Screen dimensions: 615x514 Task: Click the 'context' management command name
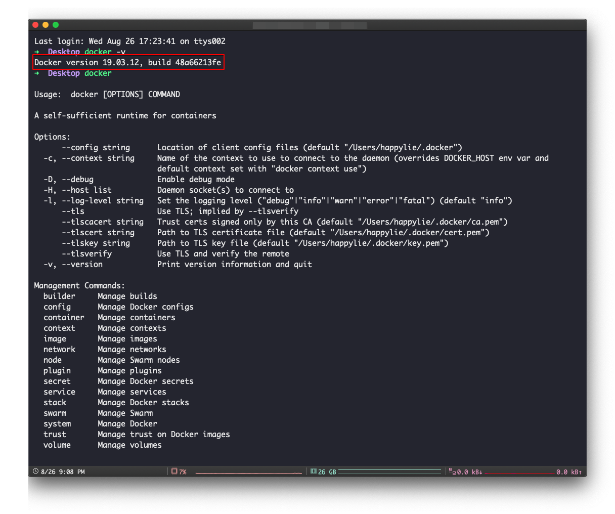click(59, 328)
